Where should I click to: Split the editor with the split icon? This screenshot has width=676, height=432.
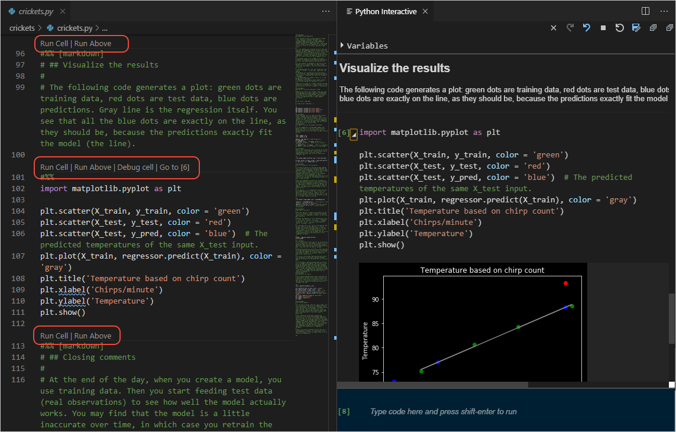point(645,11)
